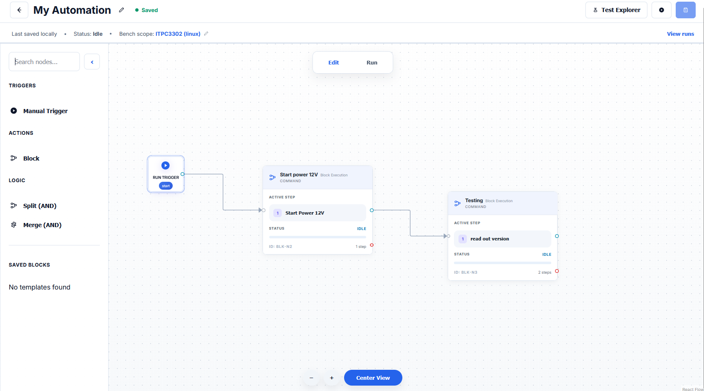Screen dimensions: 704x391
Task: Click the ID: BLK-N3 label
Action: click(466, 272)
